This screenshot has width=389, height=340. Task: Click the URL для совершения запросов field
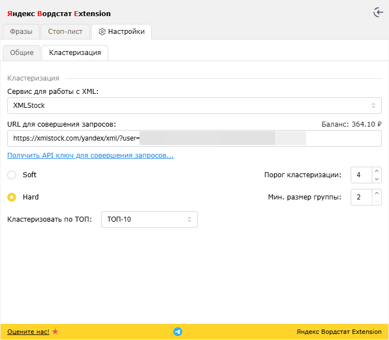point(194,138)
